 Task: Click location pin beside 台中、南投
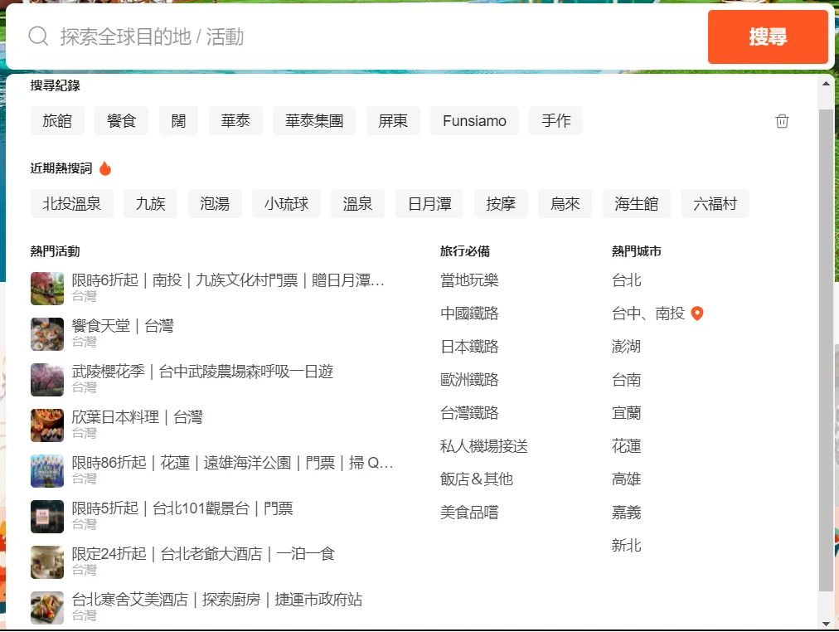[696, 314]
